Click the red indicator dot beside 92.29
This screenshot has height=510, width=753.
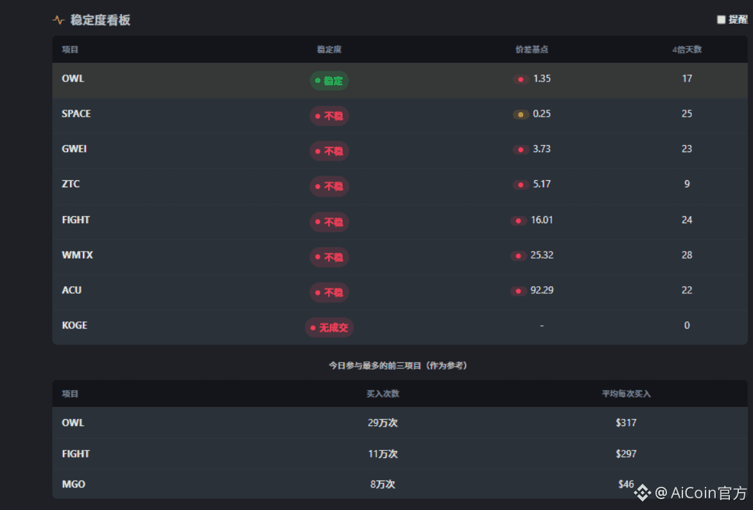pyautogui.click(x=519, y=291)
